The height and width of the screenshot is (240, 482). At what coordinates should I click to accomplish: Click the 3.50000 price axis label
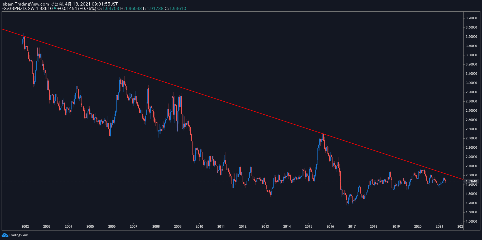(471, 37)
